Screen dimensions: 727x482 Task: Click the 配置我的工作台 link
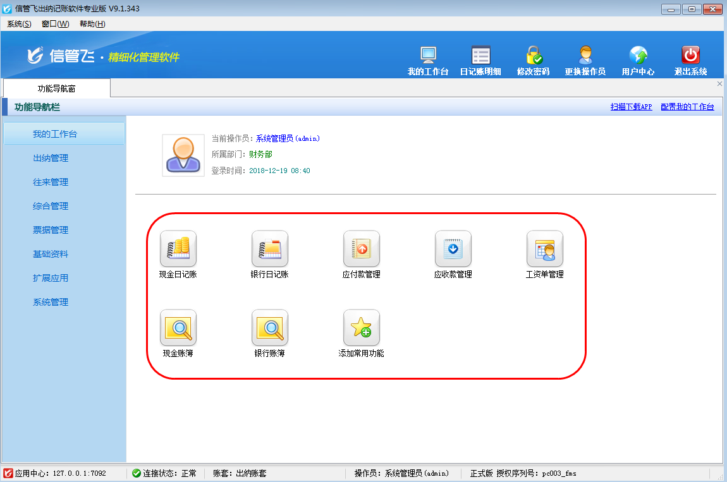(x=688, y=107)
